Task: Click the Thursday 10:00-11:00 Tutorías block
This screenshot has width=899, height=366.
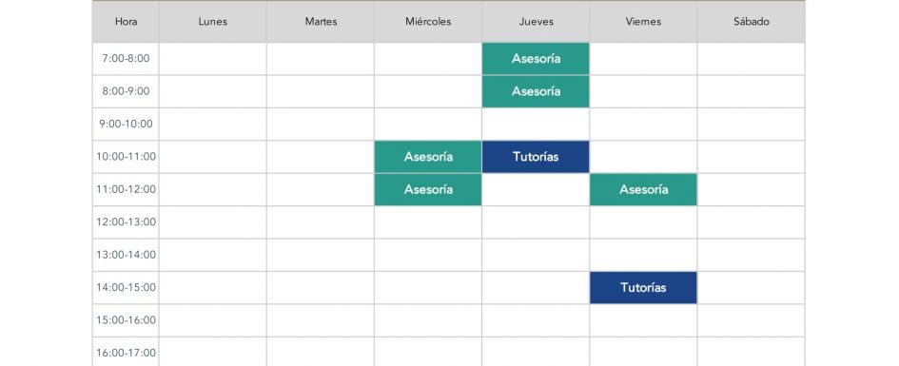Action: click(536, 156)
